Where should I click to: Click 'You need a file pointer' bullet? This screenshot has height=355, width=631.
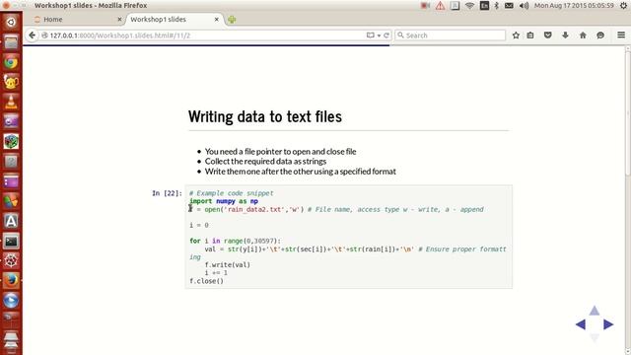click(280, 151)
